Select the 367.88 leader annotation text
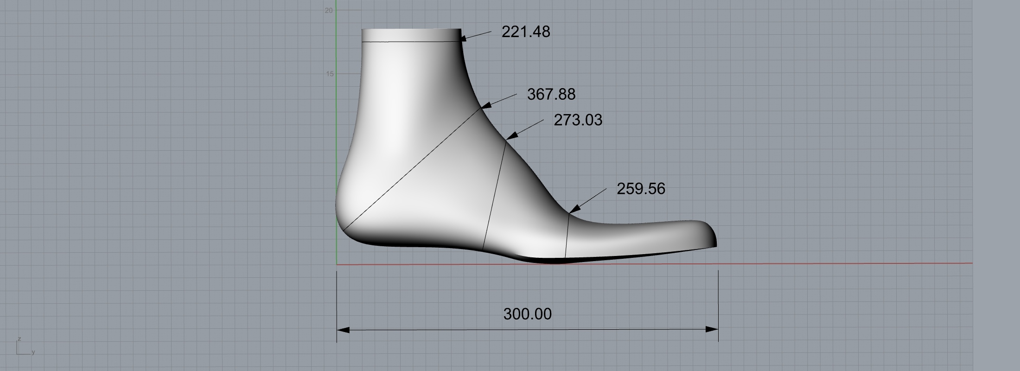 pos(551,95)
